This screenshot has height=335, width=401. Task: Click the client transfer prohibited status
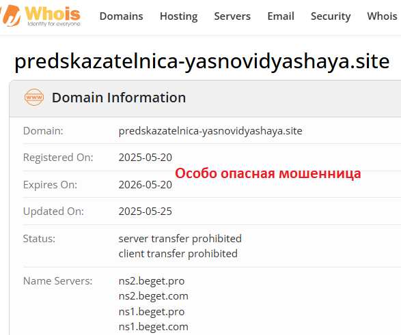point(178,254)
